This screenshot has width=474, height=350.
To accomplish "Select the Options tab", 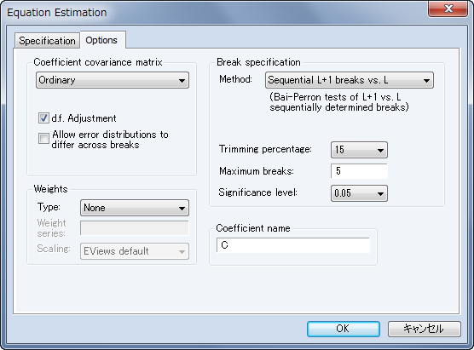I will (x=101, y=40).
